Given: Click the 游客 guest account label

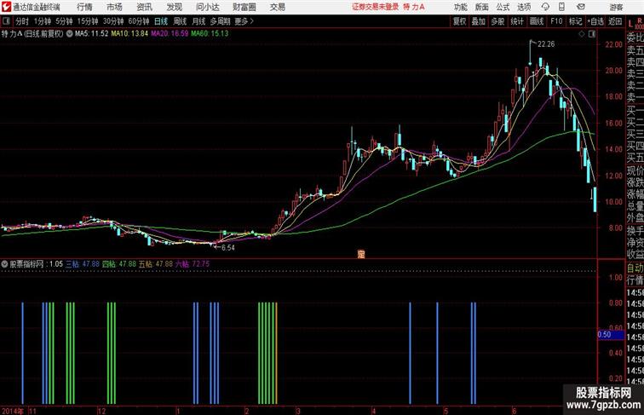Looking at the screenshot, I should (x=616, y=7).
